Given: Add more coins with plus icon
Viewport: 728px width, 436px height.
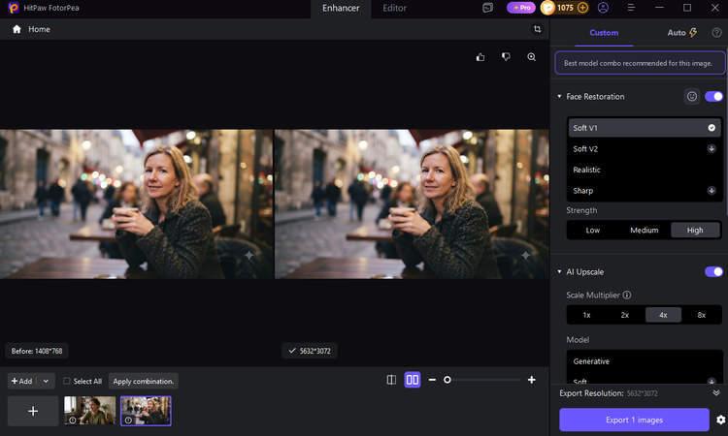Looking at the screenshot, I should (x=582, y=8).
